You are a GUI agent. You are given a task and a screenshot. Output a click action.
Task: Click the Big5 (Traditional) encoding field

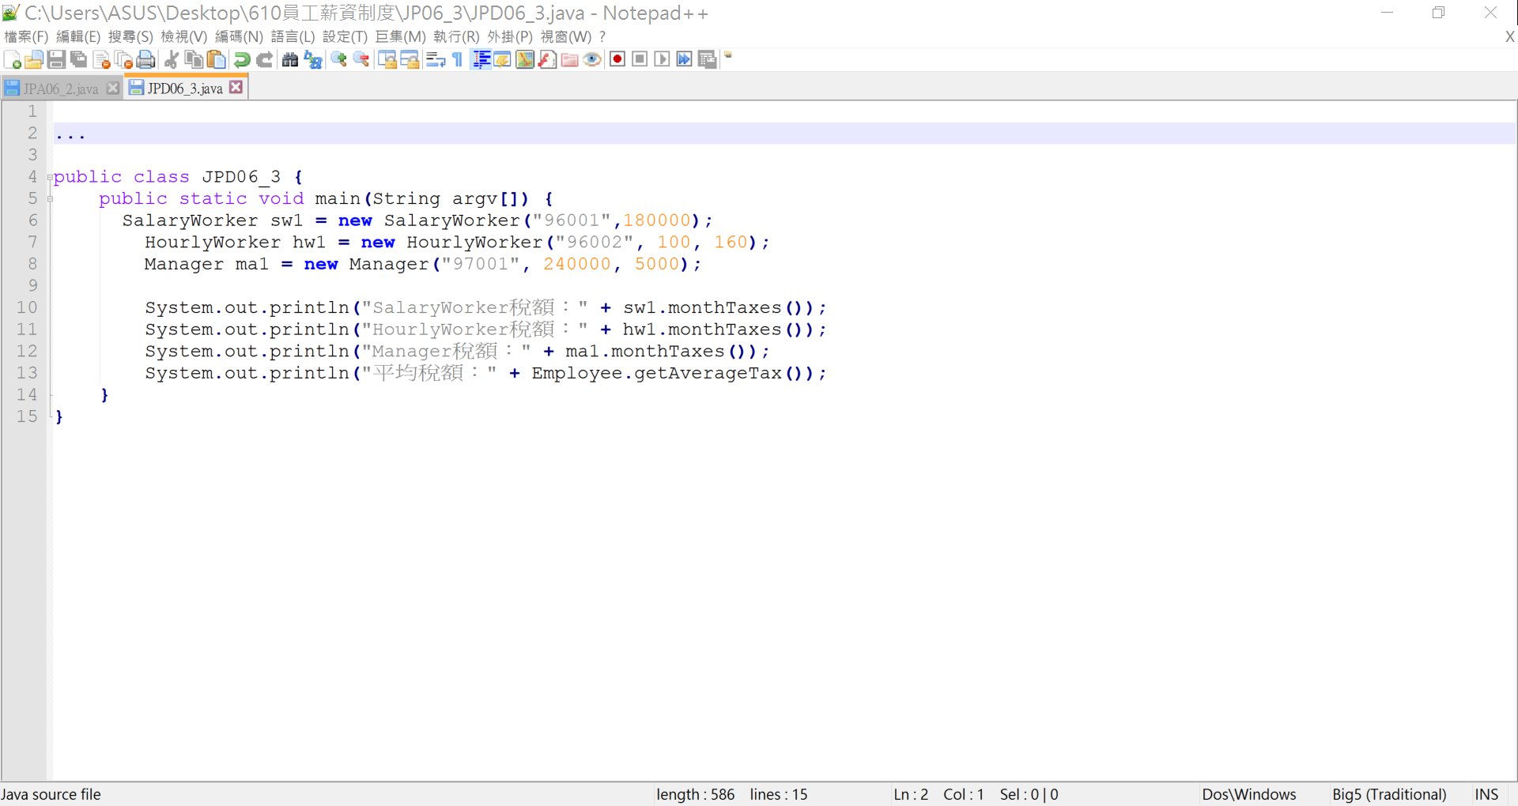1389,795
